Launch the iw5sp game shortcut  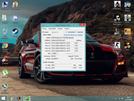coord(128,19)
